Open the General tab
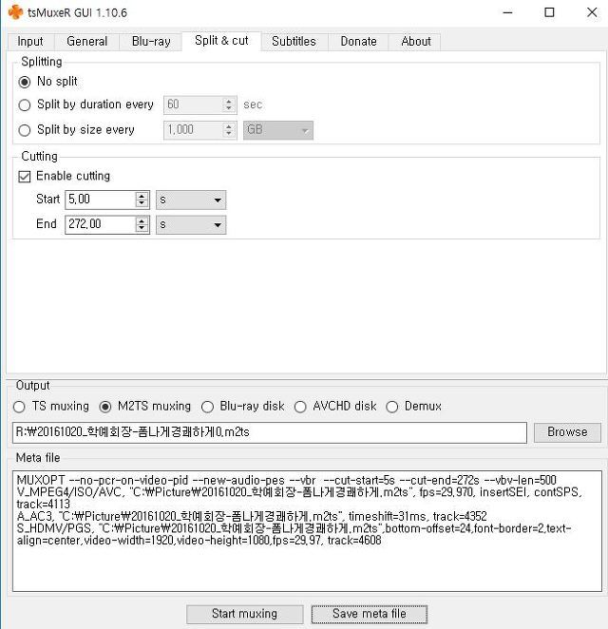This screenshot has width=608, height=629. pyautogui.click(x=87, y=41)
